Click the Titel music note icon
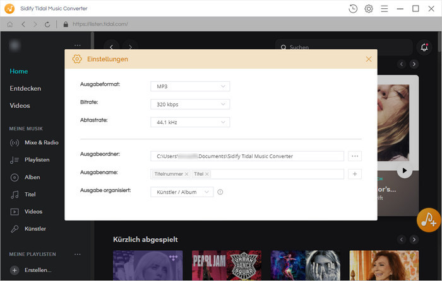 (15, 194)
